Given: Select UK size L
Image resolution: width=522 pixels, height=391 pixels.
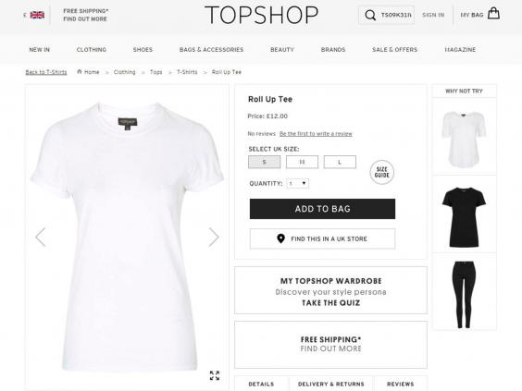Looking at the screenshot, I should click(x=340, y=163).
